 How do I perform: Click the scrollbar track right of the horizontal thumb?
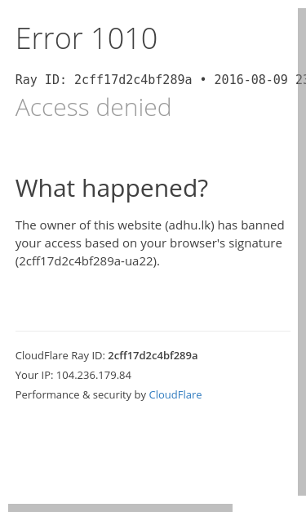[269, 508]
